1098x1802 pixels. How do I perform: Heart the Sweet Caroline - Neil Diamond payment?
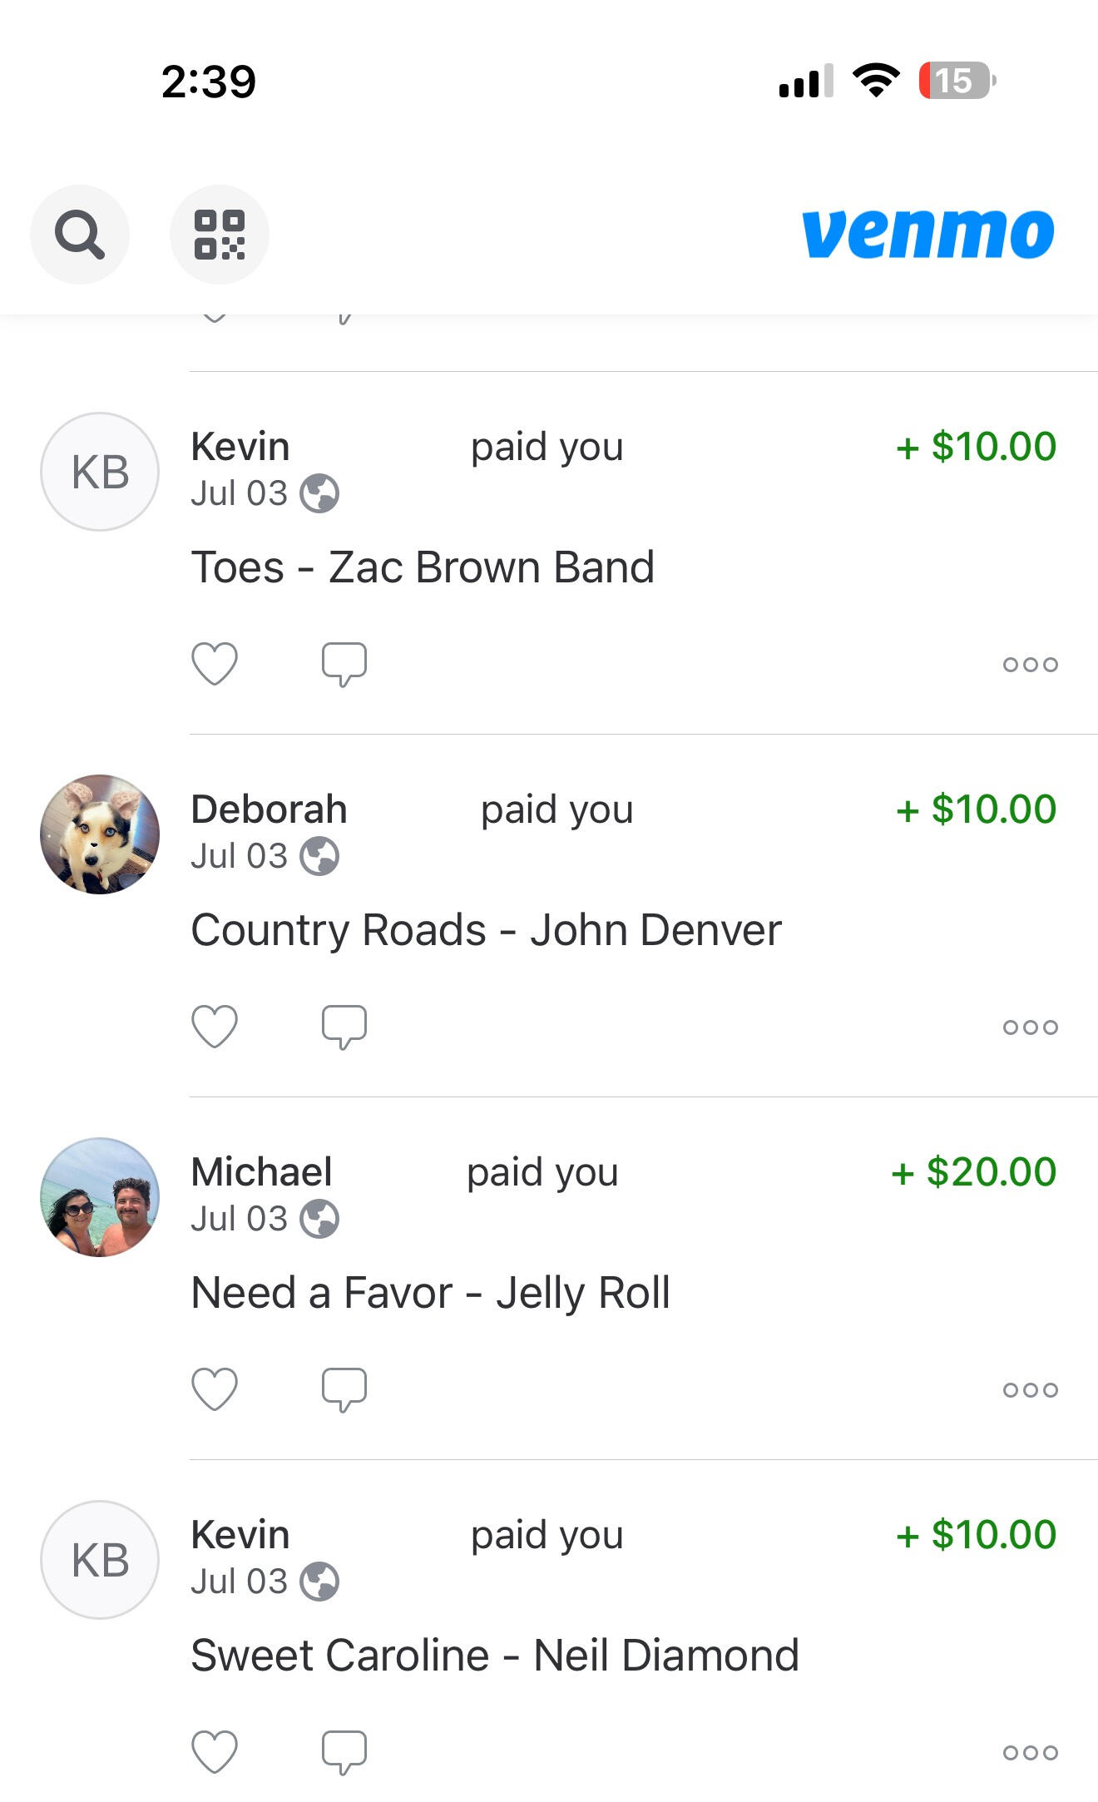(x=215, y=1752)
